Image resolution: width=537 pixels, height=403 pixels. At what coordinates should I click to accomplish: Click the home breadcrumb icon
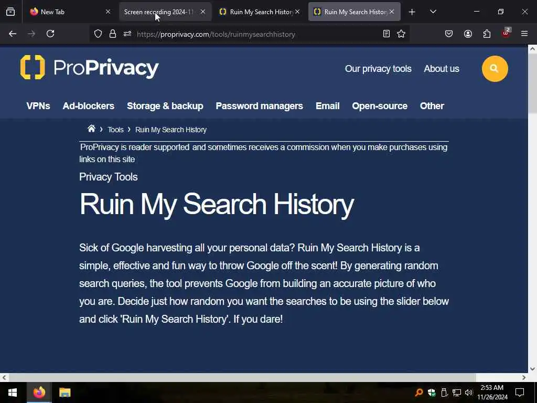click(x=91, y=129)
